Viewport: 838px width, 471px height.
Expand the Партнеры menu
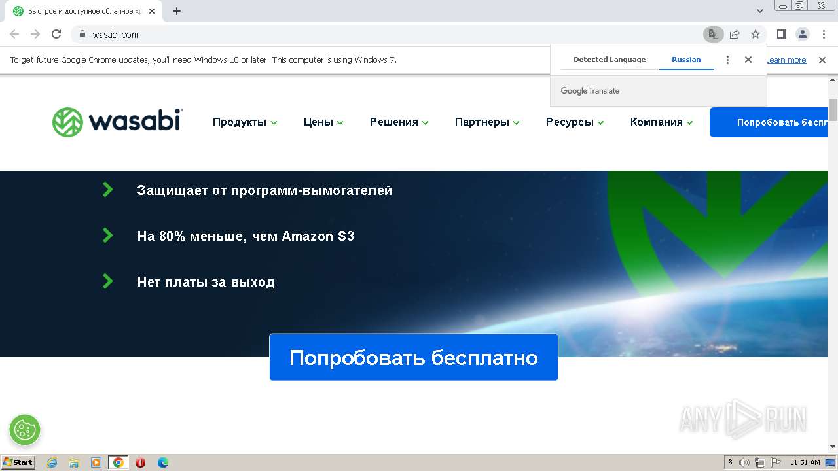(487, 122)
